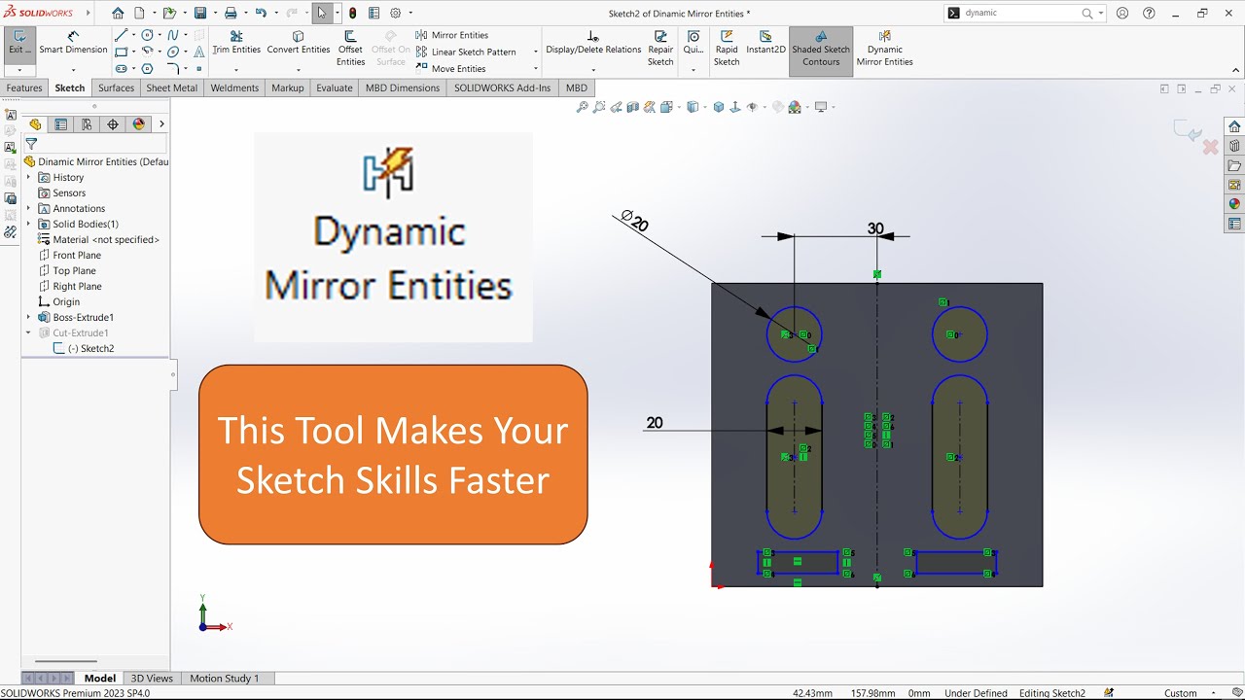
Task: Select Front Plane in tree
Action: tap(69, 256)
